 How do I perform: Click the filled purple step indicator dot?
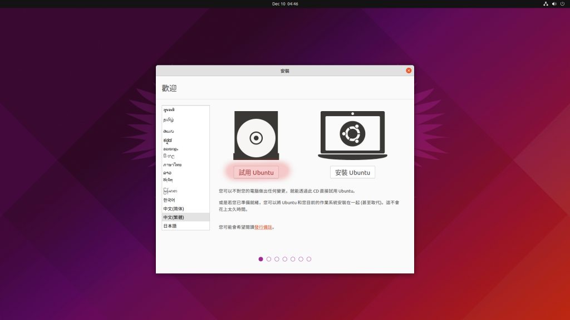coord(261,259)
